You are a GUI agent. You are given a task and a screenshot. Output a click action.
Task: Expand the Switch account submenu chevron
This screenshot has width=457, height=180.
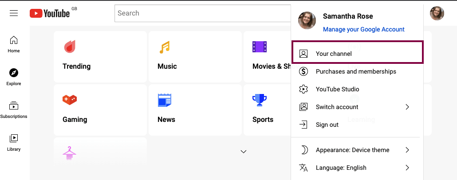[x=407, y=107]
